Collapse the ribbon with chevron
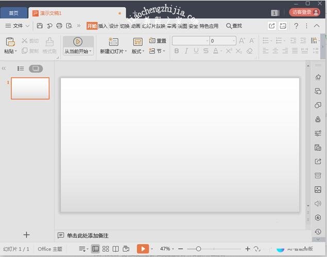This screenshot has width=327, height=257. 317,26
